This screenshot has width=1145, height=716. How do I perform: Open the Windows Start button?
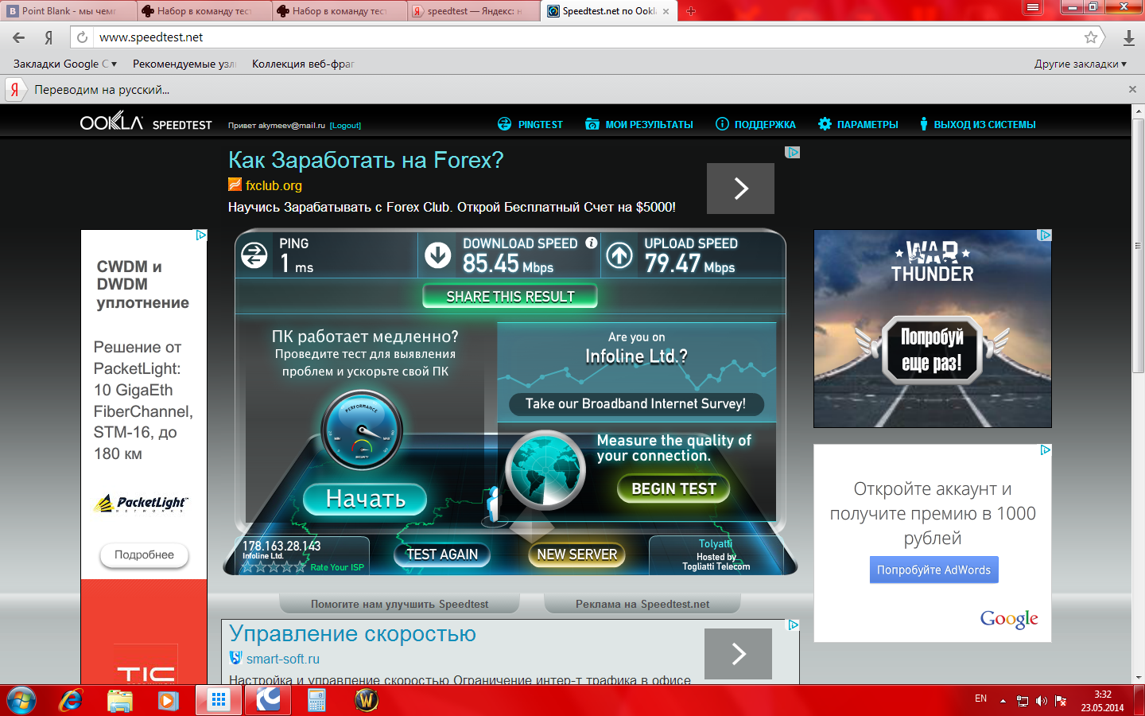(x=21, y=700)
